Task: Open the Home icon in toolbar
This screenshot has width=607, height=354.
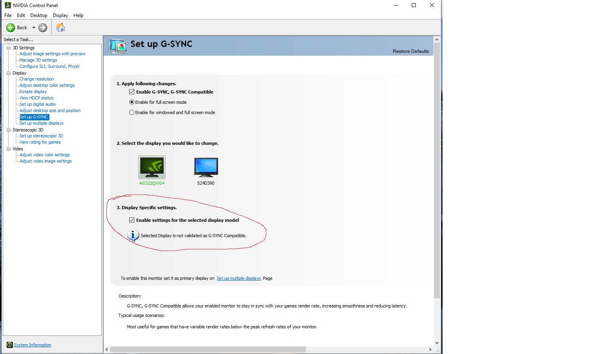Action: coord(60,27)
